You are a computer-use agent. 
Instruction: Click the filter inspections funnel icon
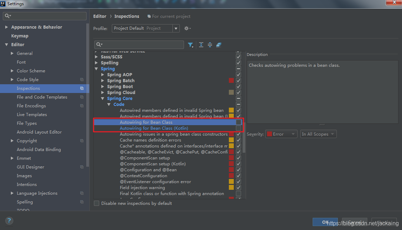tap(190, 45)
